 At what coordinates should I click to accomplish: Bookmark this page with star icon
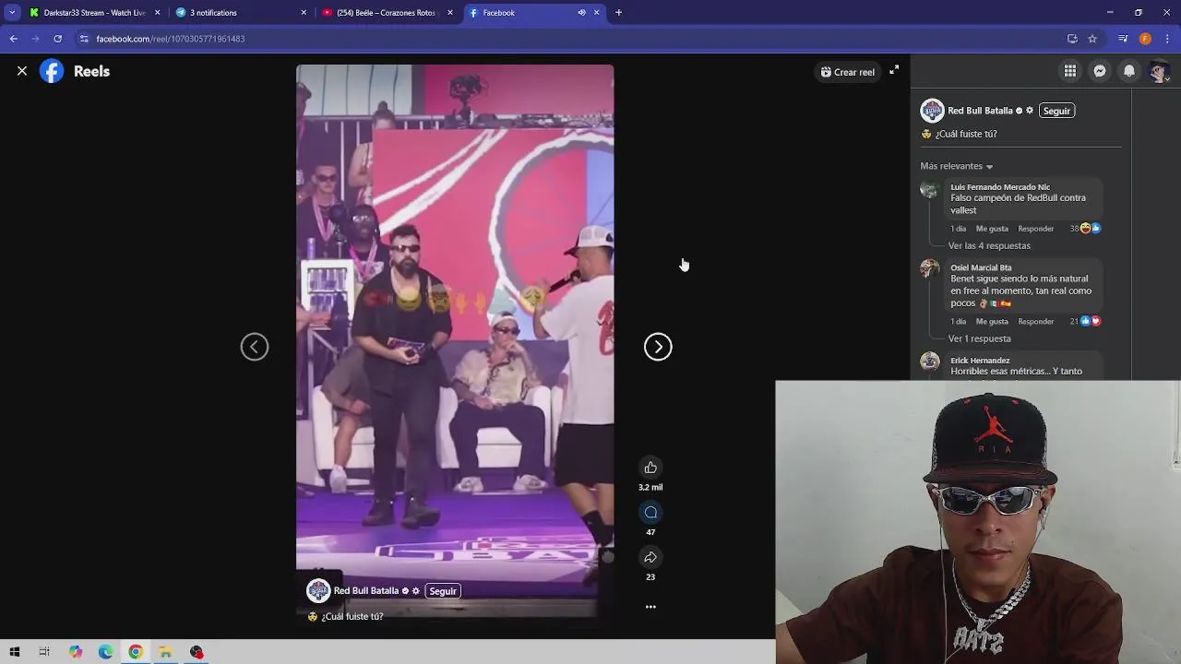pyautogui.click(x=1092, y=39)
